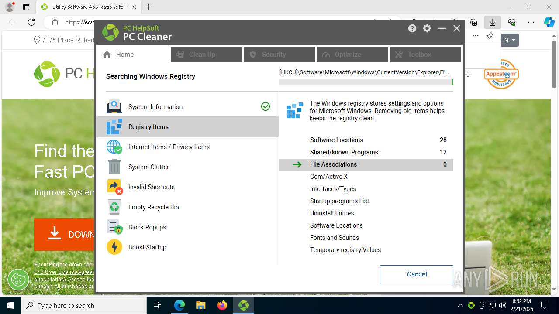Open the EN language dropdown on webpage

510,40
